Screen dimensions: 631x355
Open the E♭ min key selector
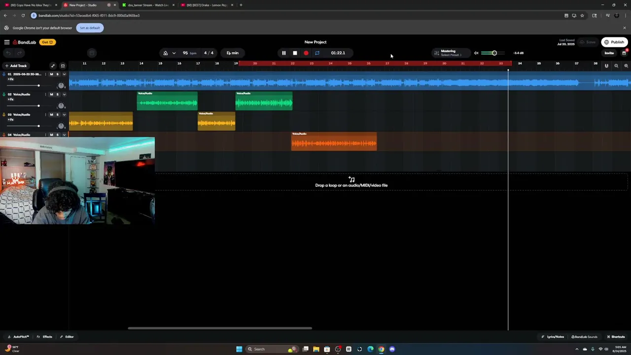232,53
